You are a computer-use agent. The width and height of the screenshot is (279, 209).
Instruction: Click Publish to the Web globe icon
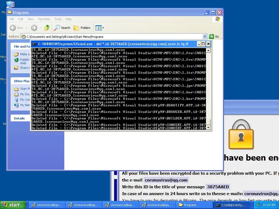pyautogui.click(x=16, y=60)
